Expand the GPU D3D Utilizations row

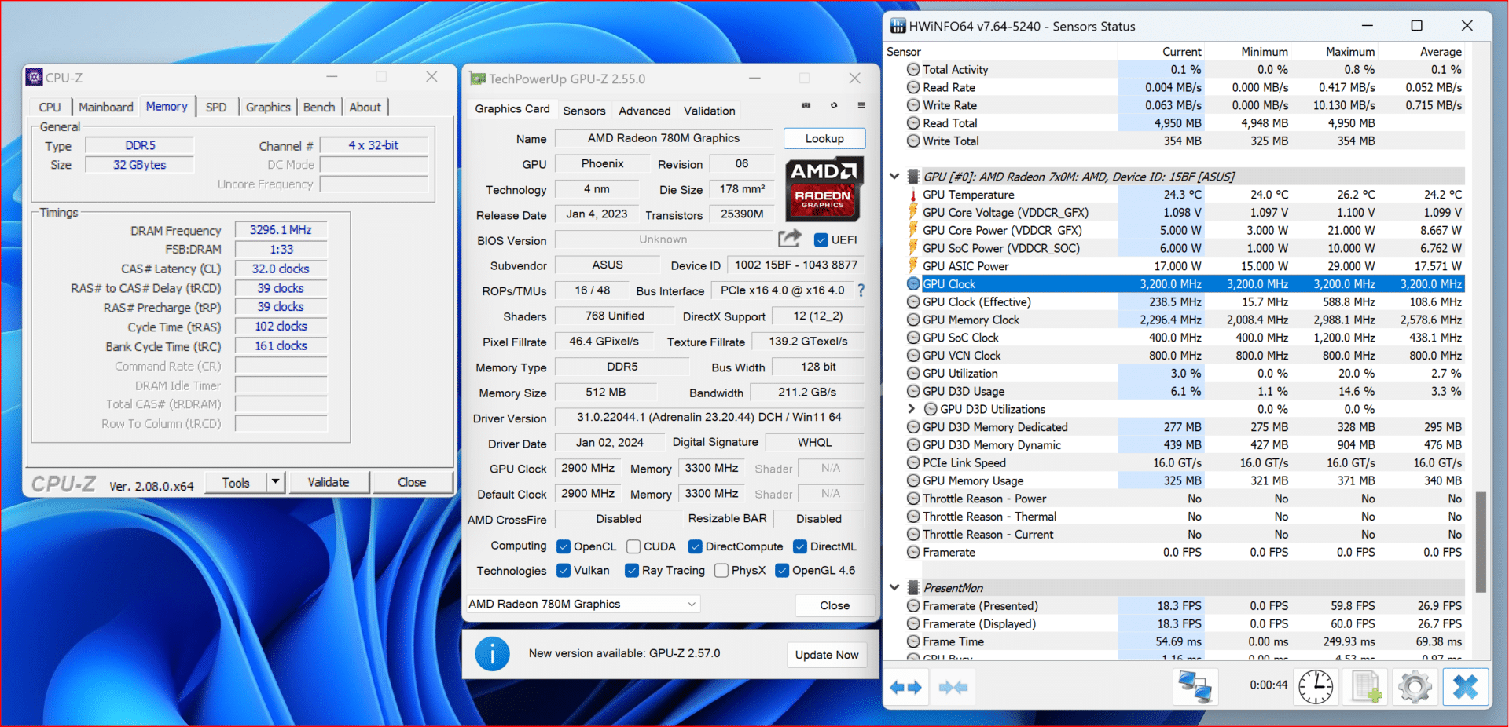pyautogui.click(x=912, y=409)
